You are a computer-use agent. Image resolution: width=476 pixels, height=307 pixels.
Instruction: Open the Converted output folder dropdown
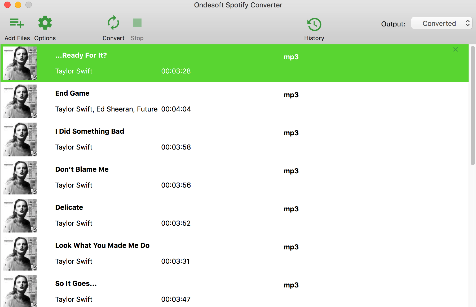[439, 23]
